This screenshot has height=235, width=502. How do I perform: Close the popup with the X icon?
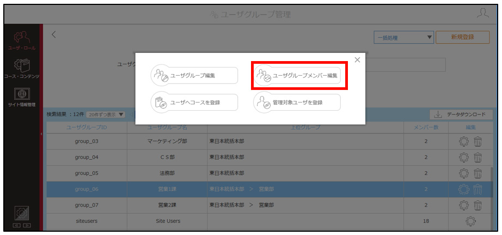point(357,59)
